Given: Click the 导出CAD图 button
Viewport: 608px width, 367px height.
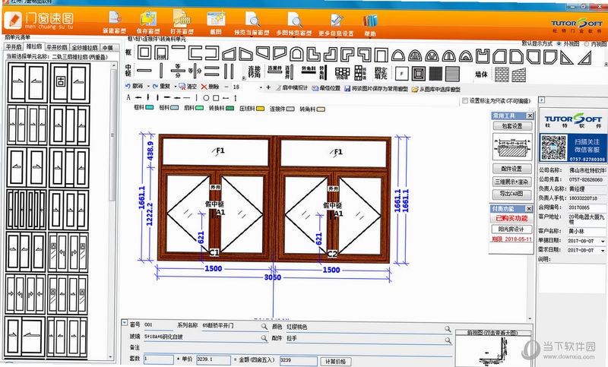Looking at the screenshot, I should coord(511,194).
